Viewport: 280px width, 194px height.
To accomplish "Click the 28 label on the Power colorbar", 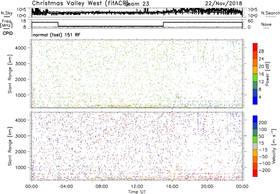I will pyautogui.click(x=261, y=51).
